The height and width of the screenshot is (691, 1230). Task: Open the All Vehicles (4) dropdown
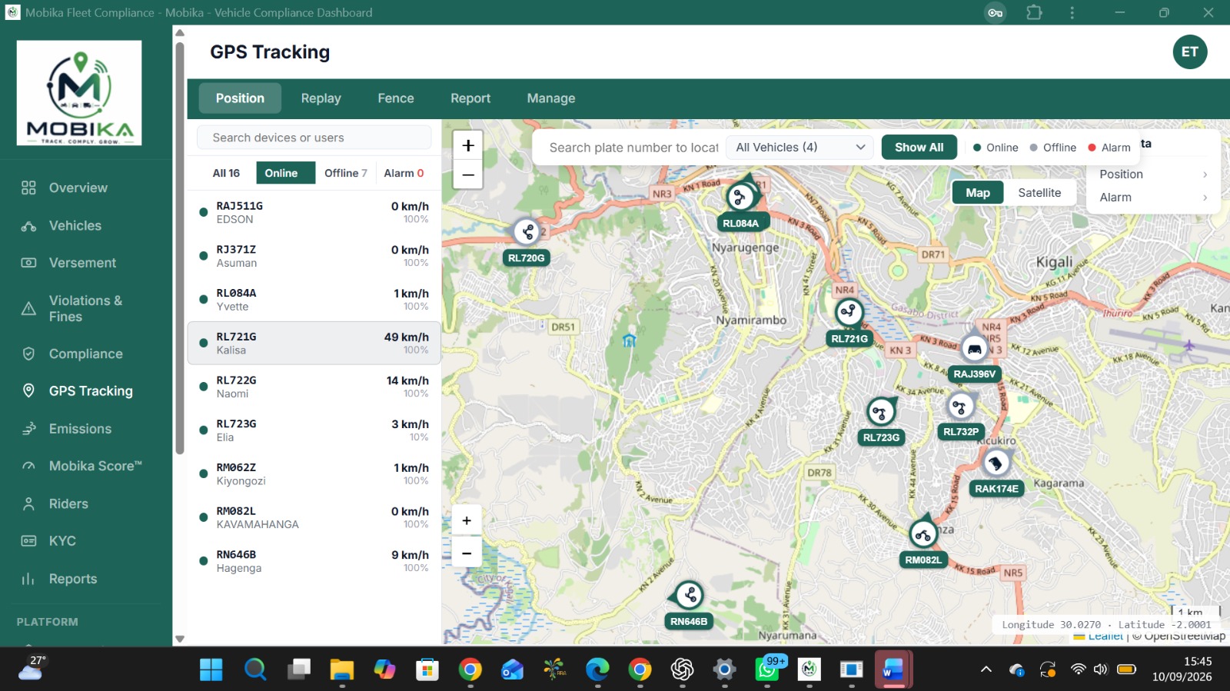(x=799, y=147)
